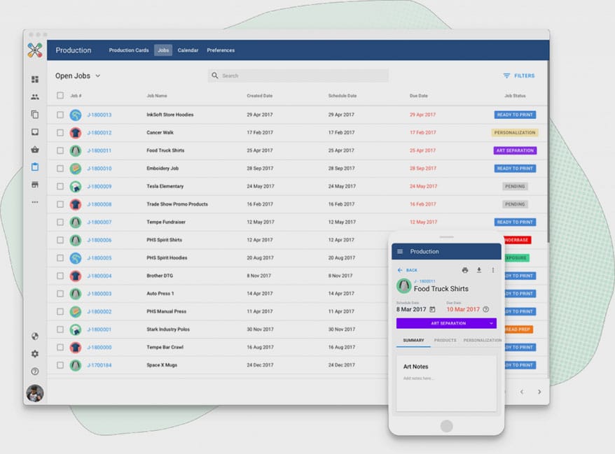
Task: Check the box for Tesla Elementary row
Action: pos(60,187)
